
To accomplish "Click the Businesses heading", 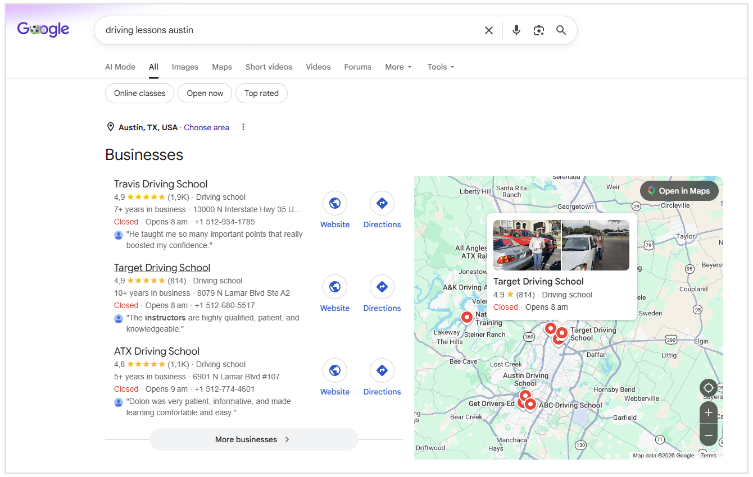I will click(x=144, y=155).
